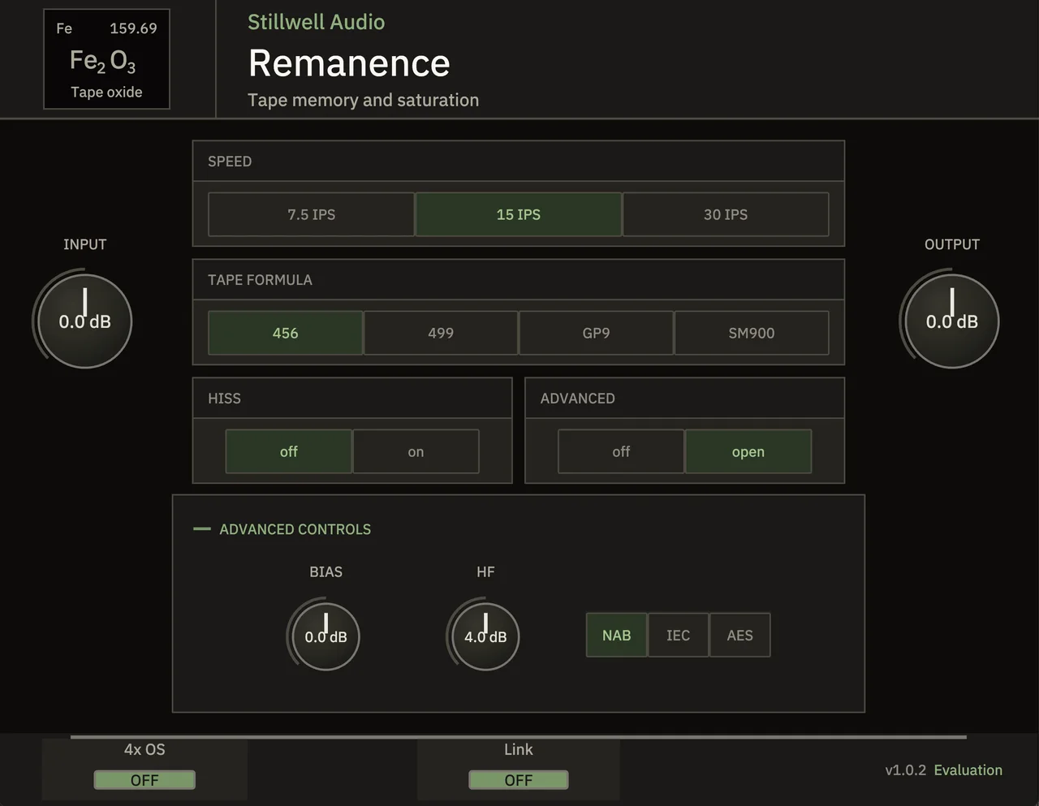The width and height of the screenshot is (1039, 806).
Task: Choose 30 IPS tape speed
Action: tap(726, 214)
